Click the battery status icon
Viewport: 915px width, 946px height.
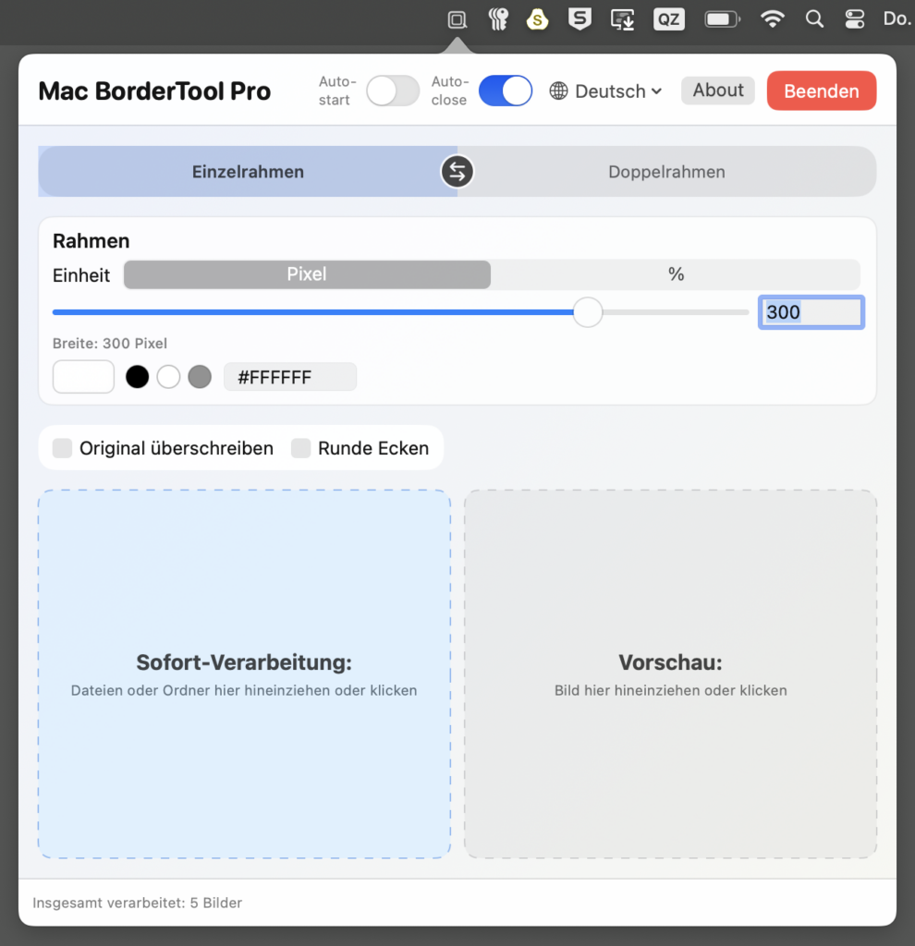pos(722,19)
